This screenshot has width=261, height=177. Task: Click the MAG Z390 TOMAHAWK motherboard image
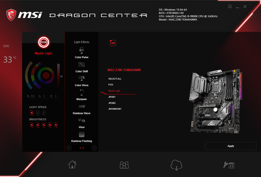click(x=216, y=101)
